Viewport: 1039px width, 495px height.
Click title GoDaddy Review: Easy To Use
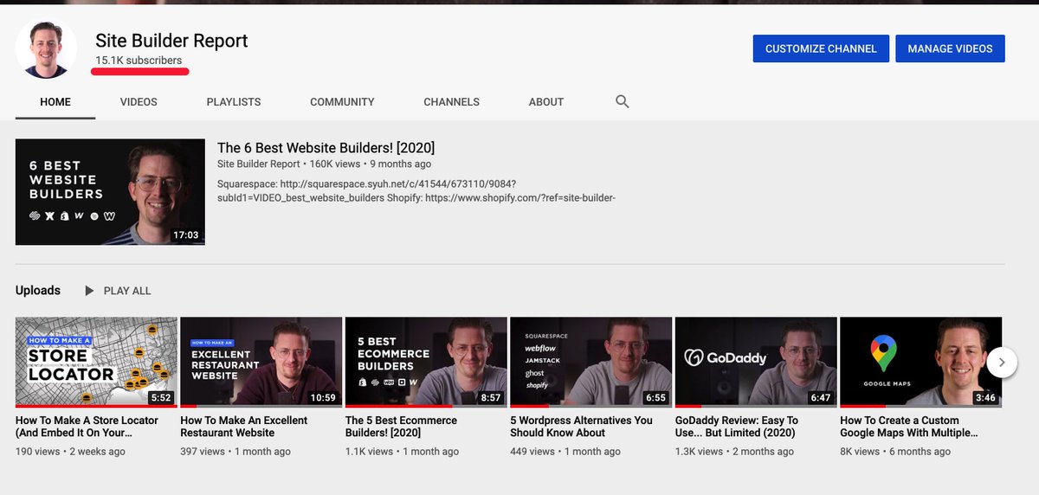click(737, 427)
